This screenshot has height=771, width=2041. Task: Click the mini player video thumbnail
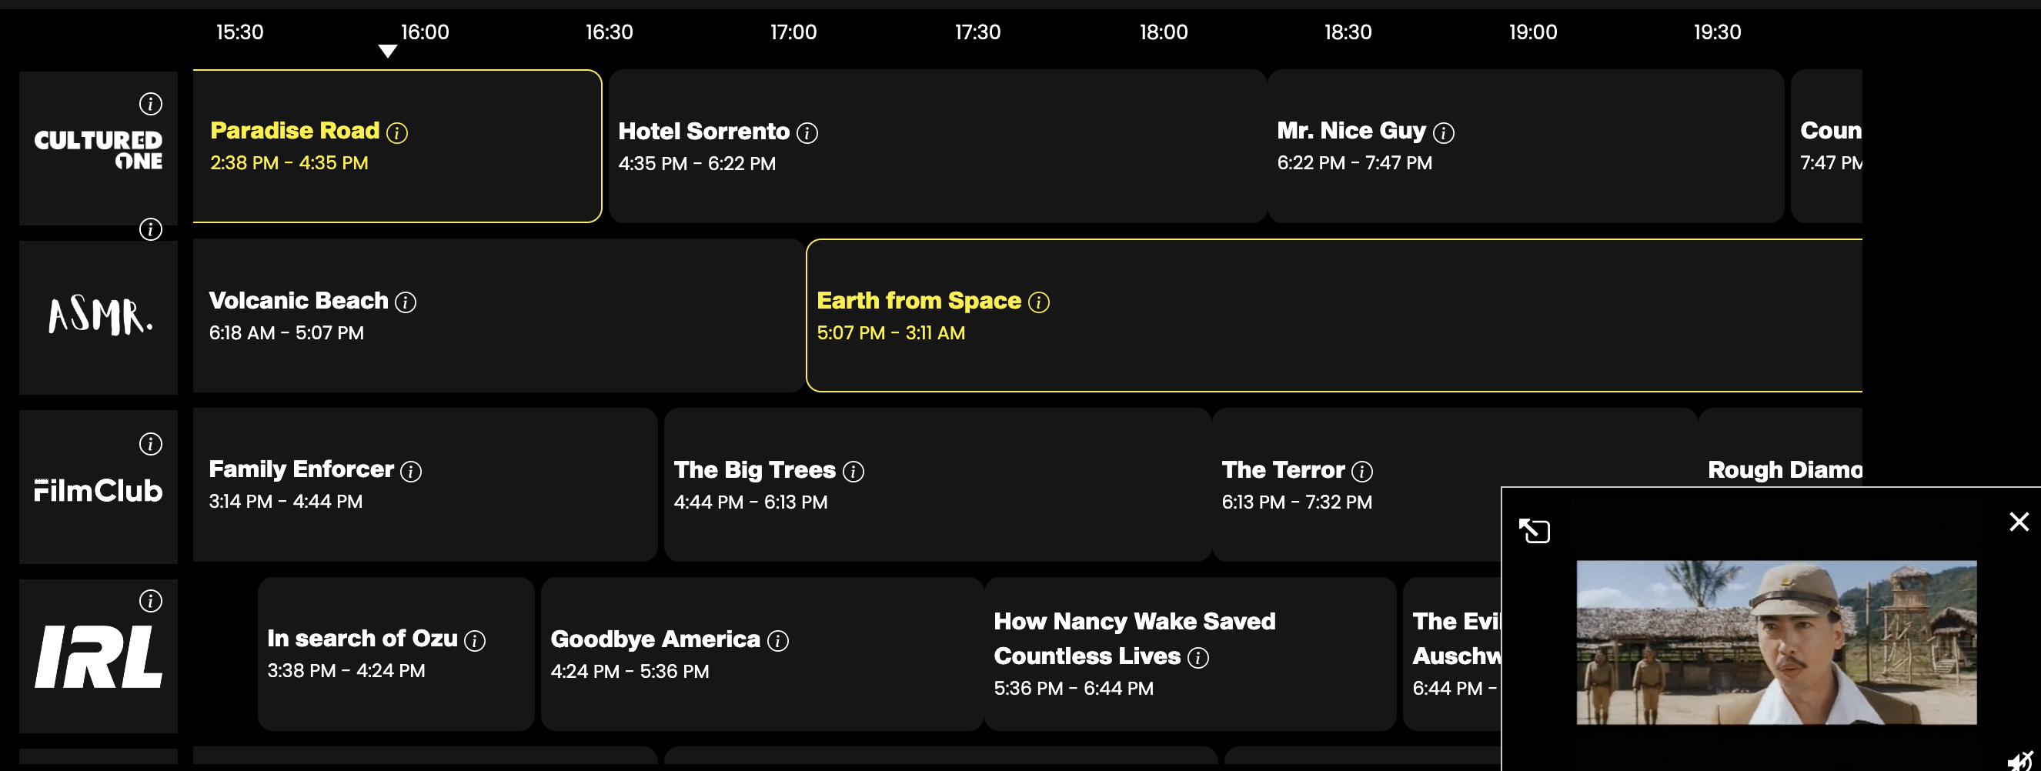(x=1775, y=642)
